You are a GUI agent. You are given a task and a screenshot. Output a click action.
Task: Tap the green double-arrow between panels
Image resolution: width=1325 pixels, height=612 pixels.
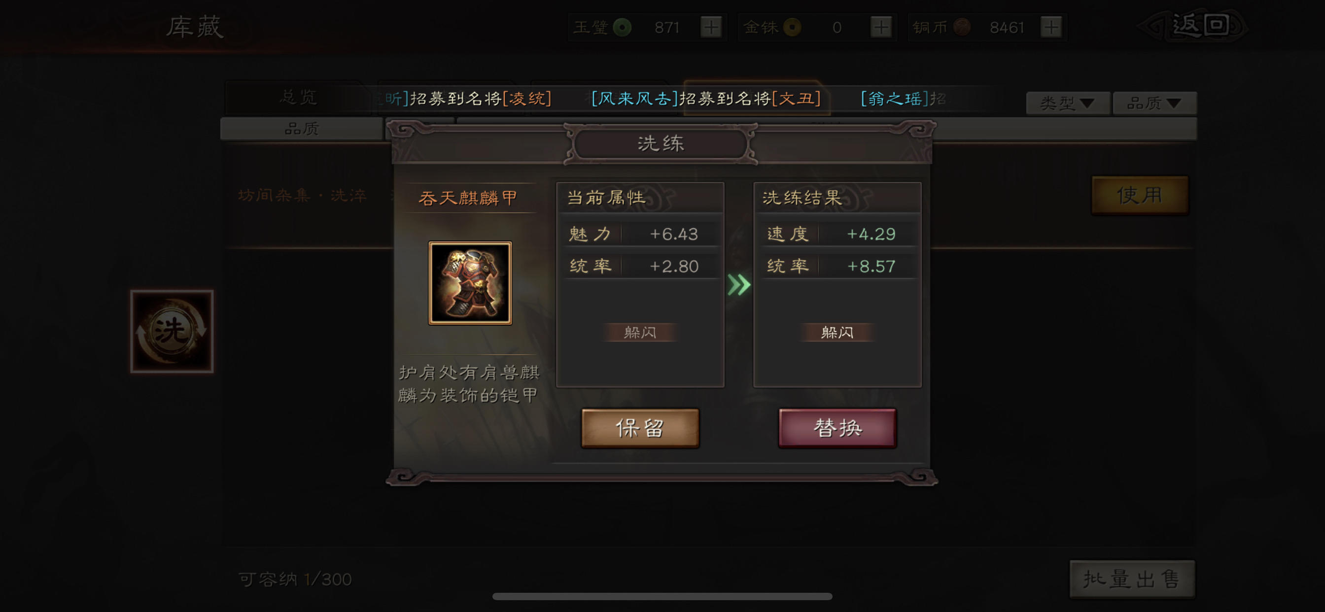point(738,284)
